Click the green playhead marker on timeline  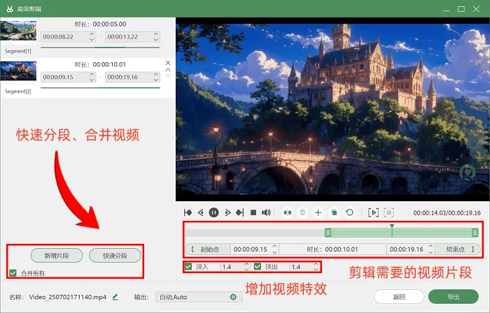[x=392, y=226]
